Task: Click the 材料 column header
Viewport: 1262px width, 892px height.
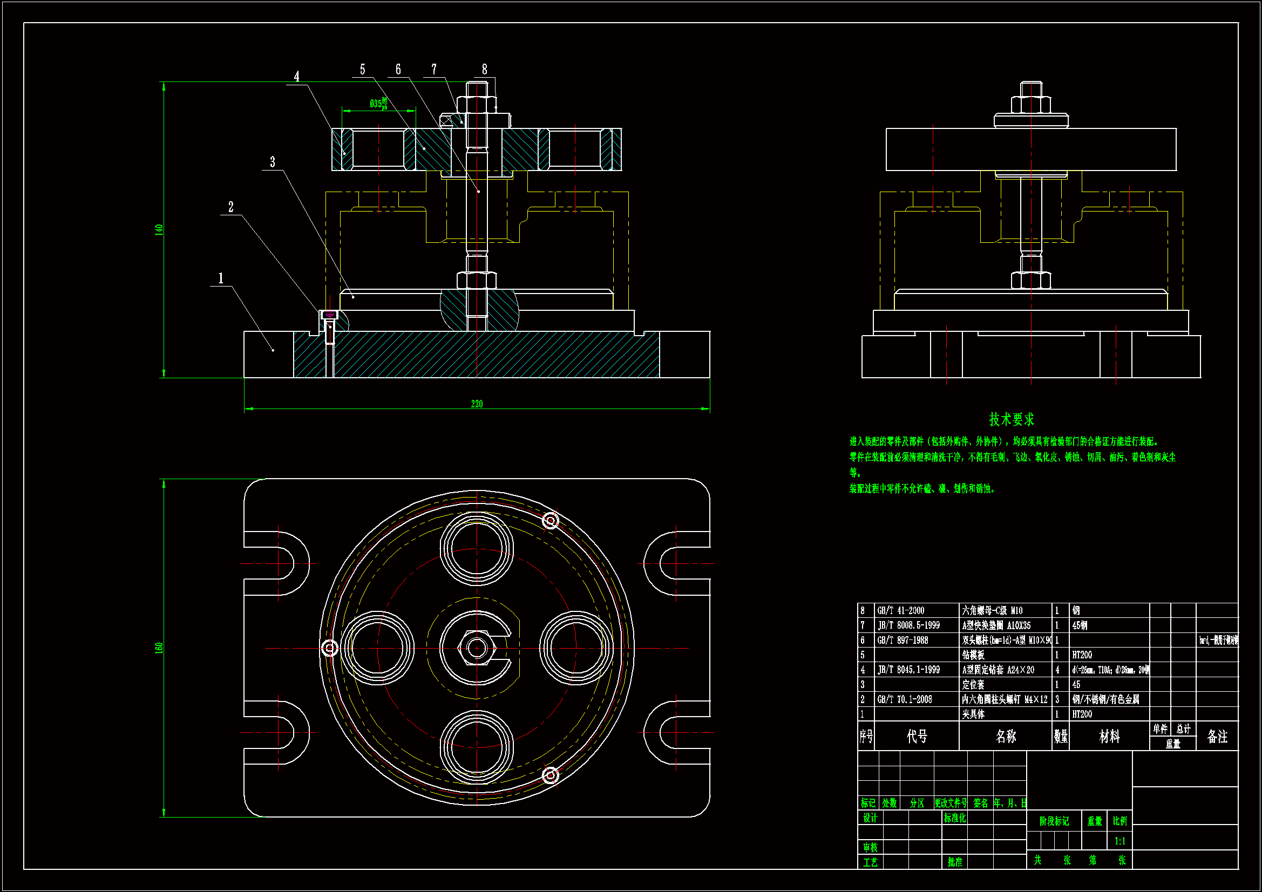Action: tap(1109, 737)
